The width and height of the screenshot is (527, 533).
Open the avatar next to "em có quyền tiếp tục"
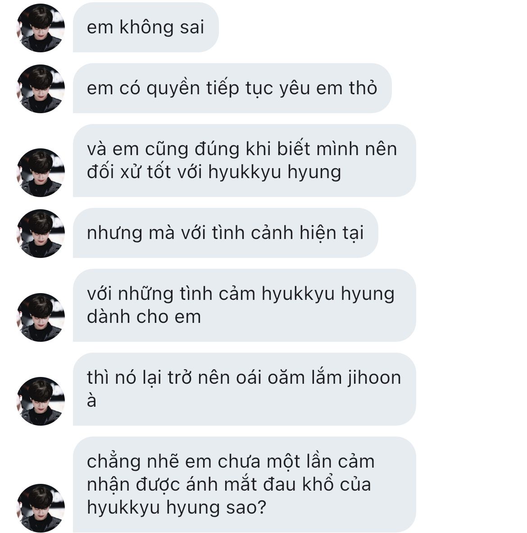click(x=41, y=89)
